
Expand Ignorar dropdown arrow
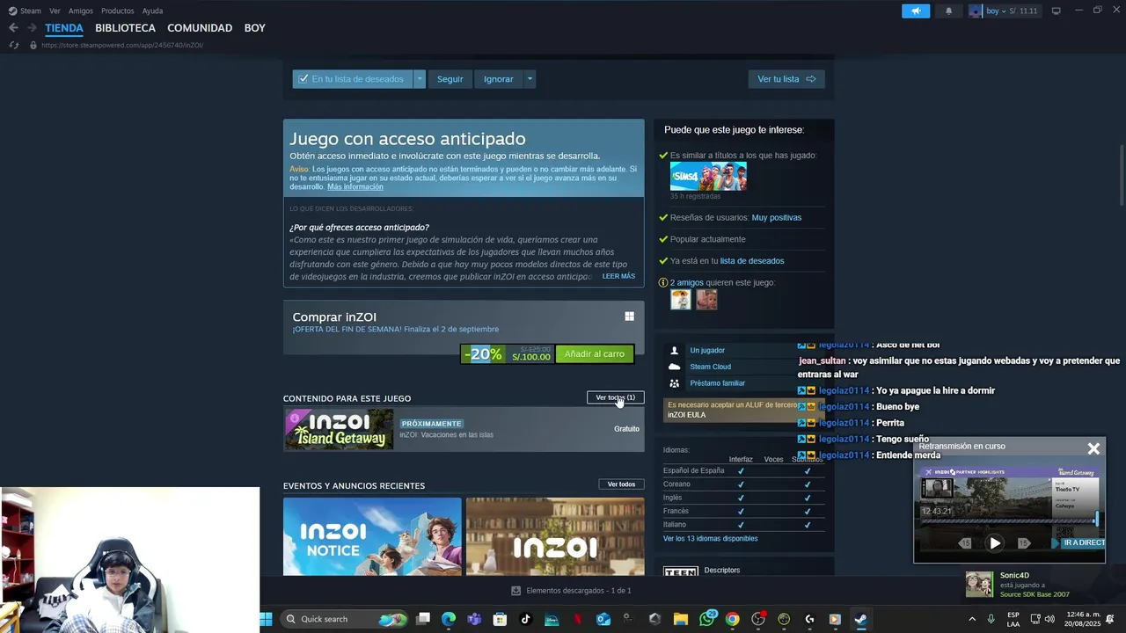coord(530,79)
